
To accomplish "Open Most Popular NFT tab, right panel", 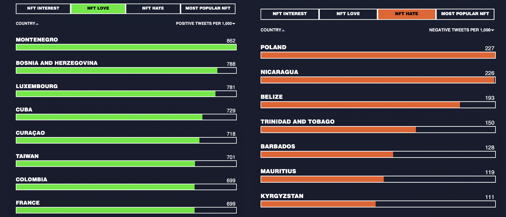I will pyautogui.click(x=465, y=14).
